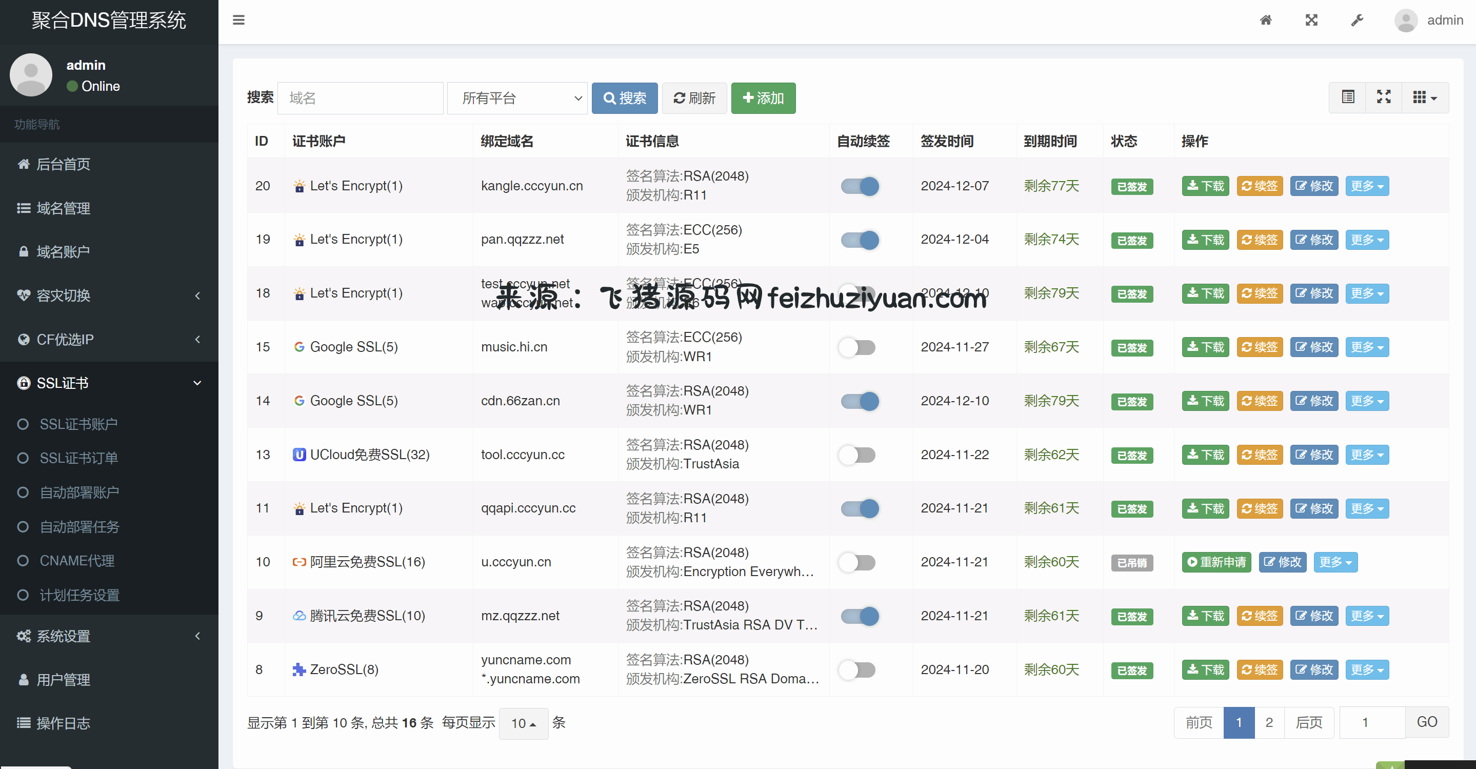Enable auto-renew for music.hi.cn
The height and width of the screenshot is (769, 1476).
[857, 347]
